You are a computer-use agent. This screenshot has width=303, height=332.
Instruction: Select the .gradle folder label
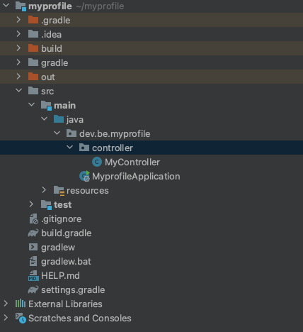(x=56, y=21)
